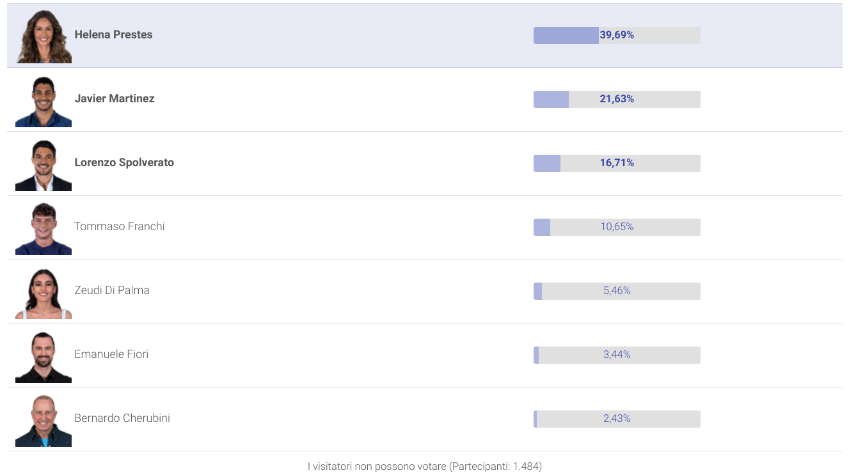Select the Tommaso Franchi name label

(120, 226)
